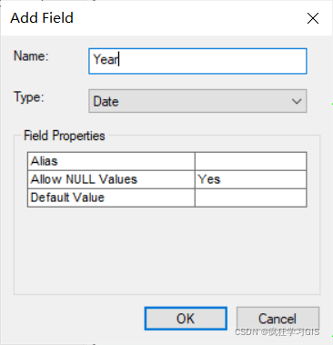
Task: Place cursor after Year text
Action: tap(119, 59)
